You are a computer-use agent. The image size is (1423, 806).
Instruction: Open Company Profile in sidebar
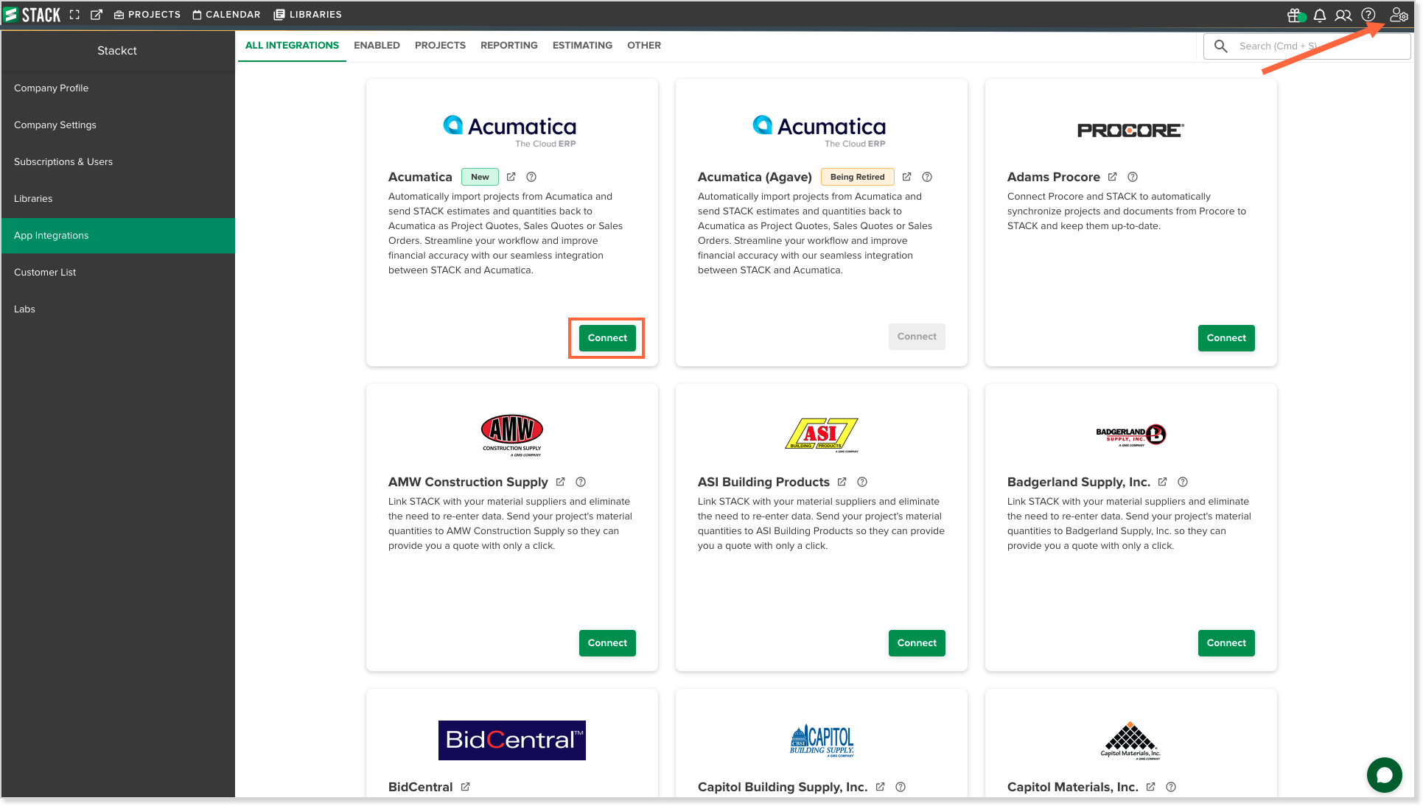(118, 88)
